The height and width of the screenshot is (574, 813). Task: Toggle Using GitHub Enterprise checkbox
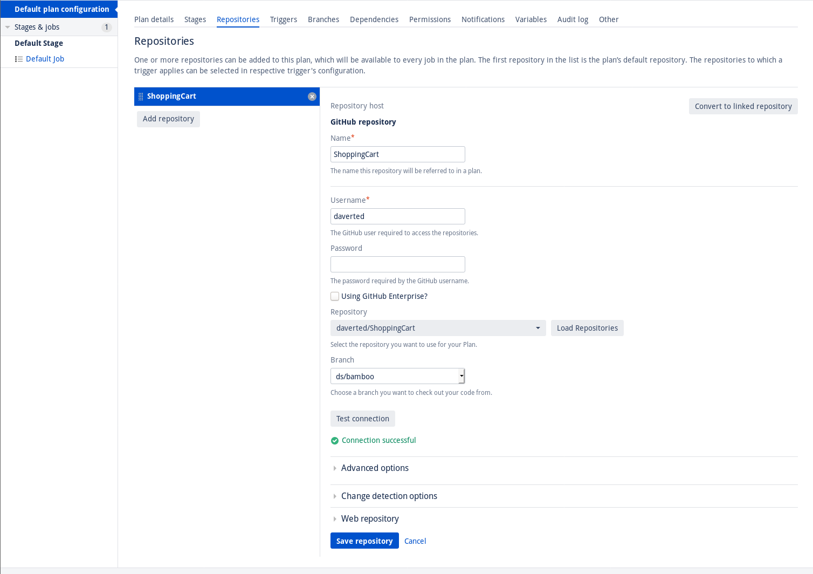[335, 296]
